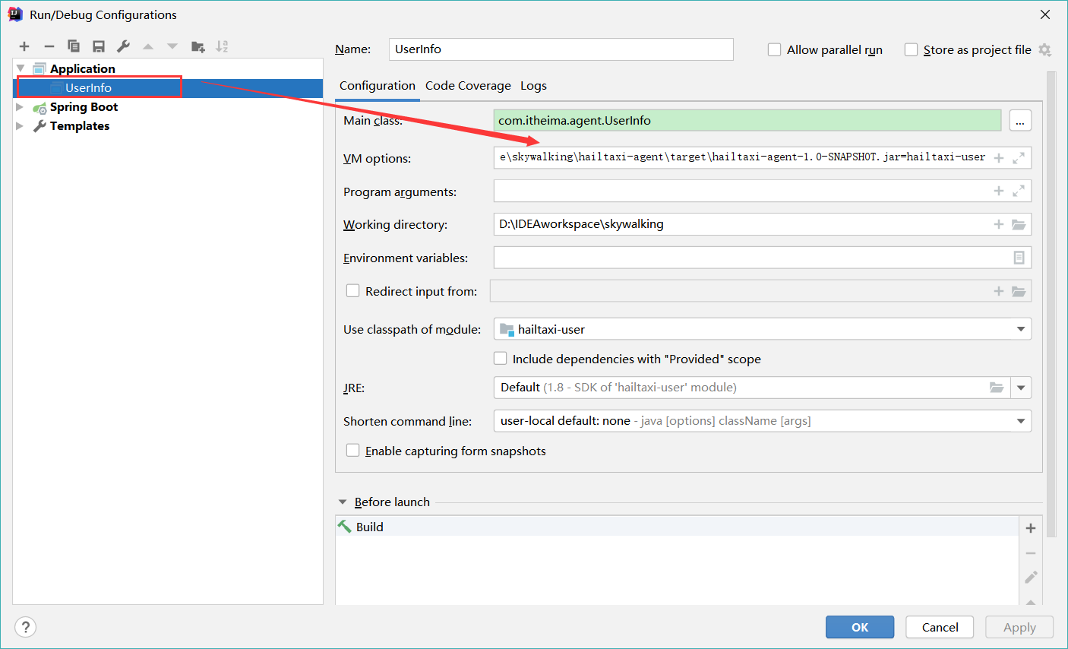Insert macro plus icon in Program arguments
The height and width of the screenshot is (649, 1068).
pos(999,191)
